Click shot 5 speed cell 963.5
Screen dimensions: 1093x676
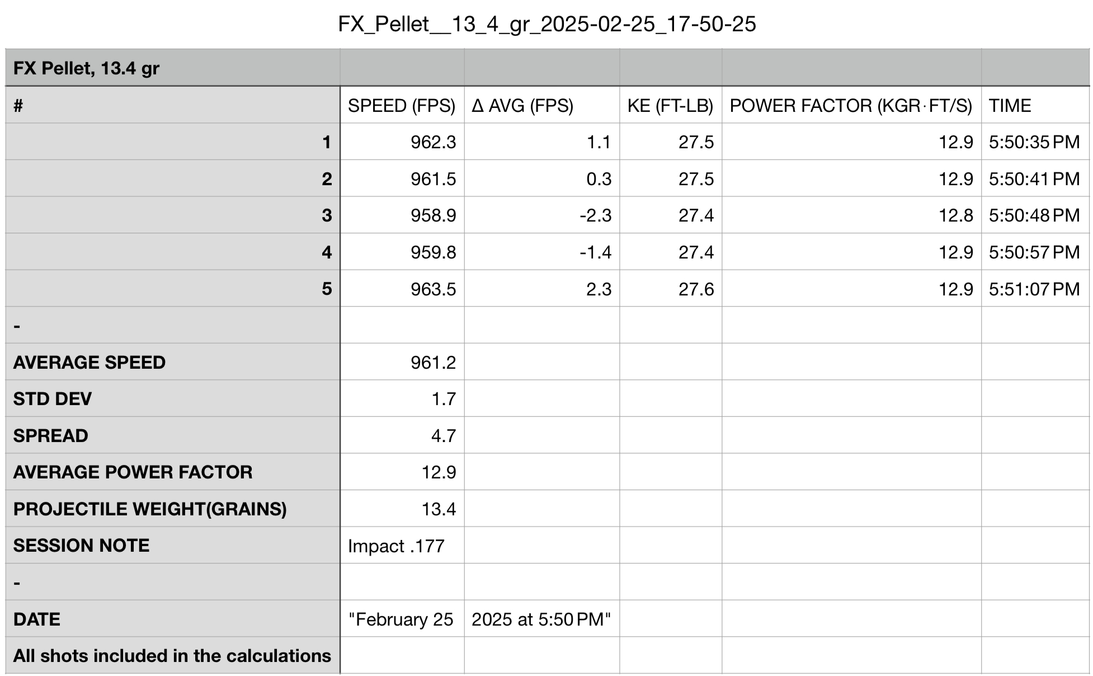point(402,288)
